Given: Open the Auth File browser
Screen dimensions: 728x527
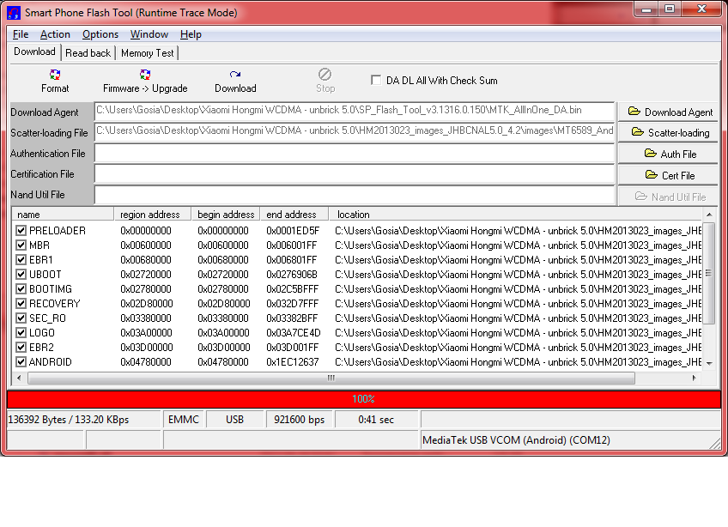Looking at the screenshot, I should tap(669, 154).
